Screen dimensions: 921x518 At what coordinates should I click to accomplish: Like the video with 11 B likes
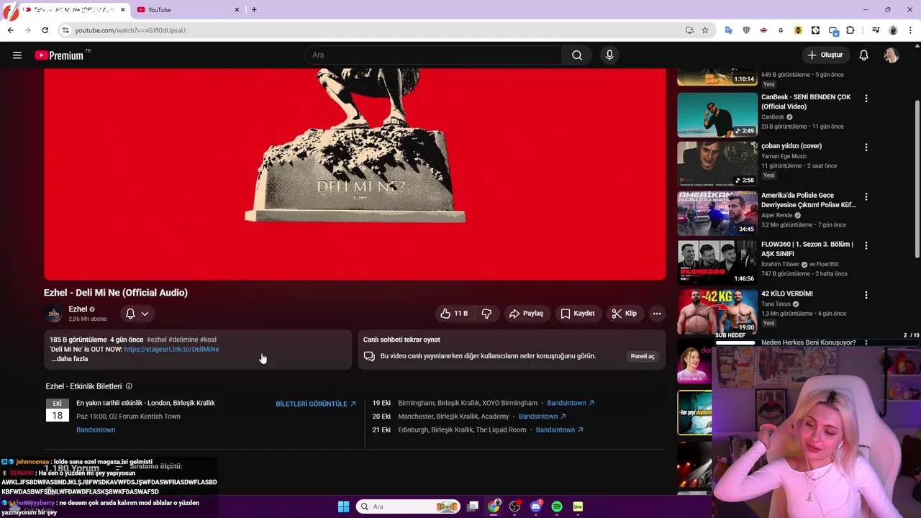pos(454,314)
